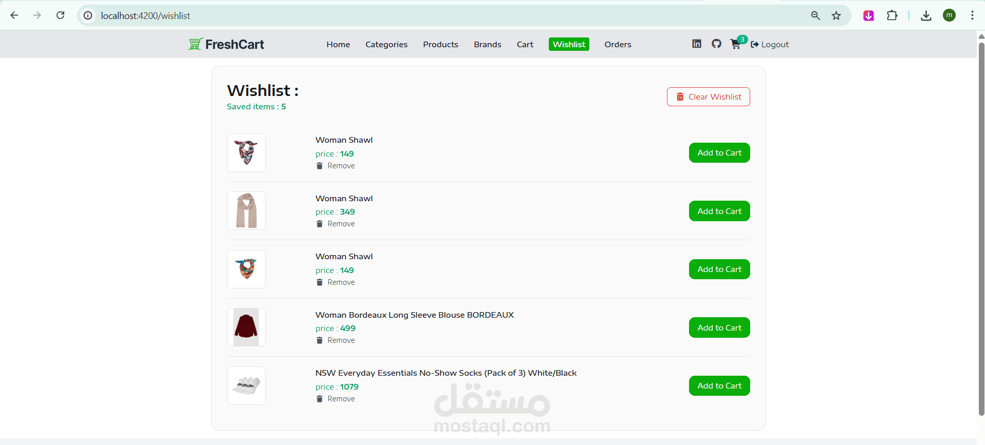The width and height of the screenshot is (985, 445).
Task: Click the scrollbar up arrow
Action: pyautogui.click(x=981, y=36)
